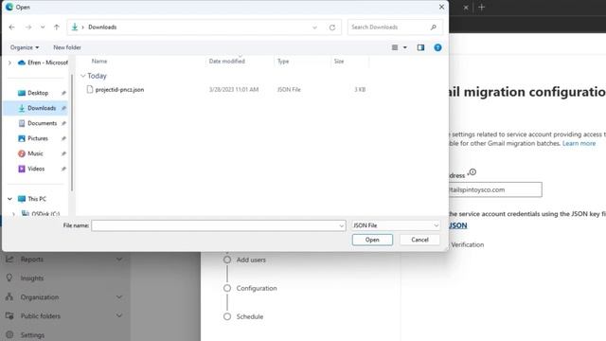Viewport: 606px width, 341px height.
Task: Click the email address input field
Action: [x=495, y=189]
